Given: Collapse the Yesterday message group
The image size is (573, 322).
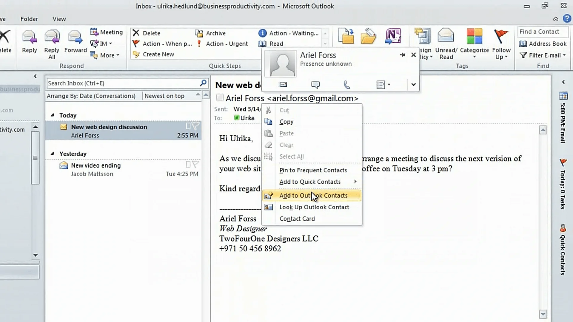Looking at the screenshot, I should click(53, 154).
